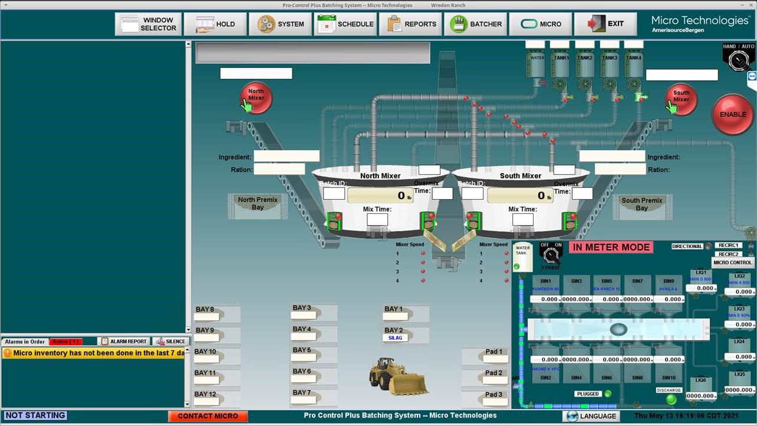
Task: Click the North Mixer Batch ID field
Action: click(x=334, y=193)
